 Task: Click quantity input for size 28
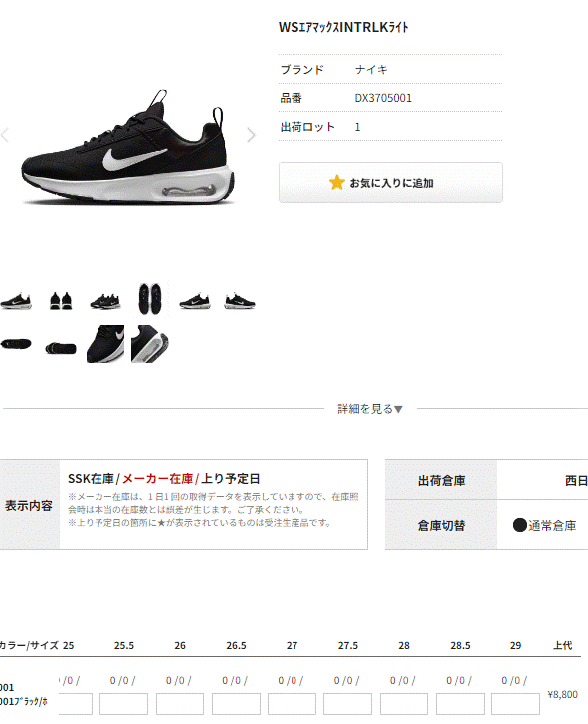click(404, 704)
